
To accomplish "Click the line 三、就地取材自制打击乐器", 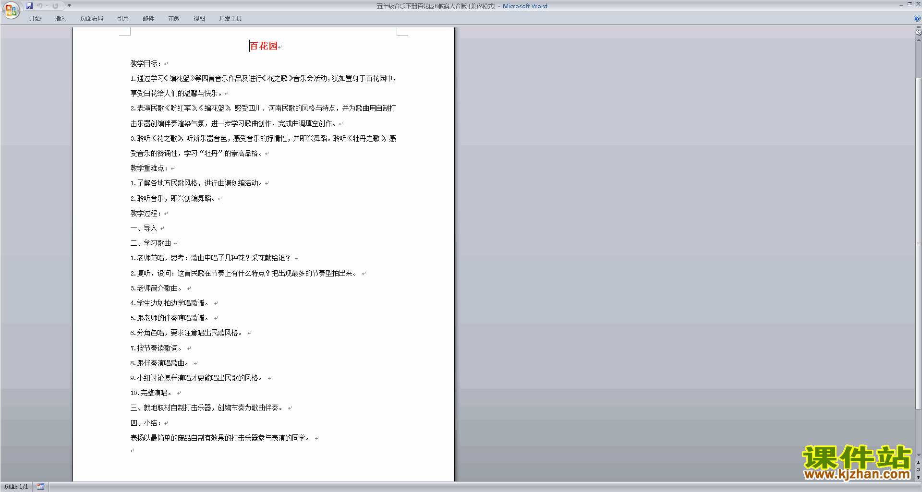I will point(207,408).
